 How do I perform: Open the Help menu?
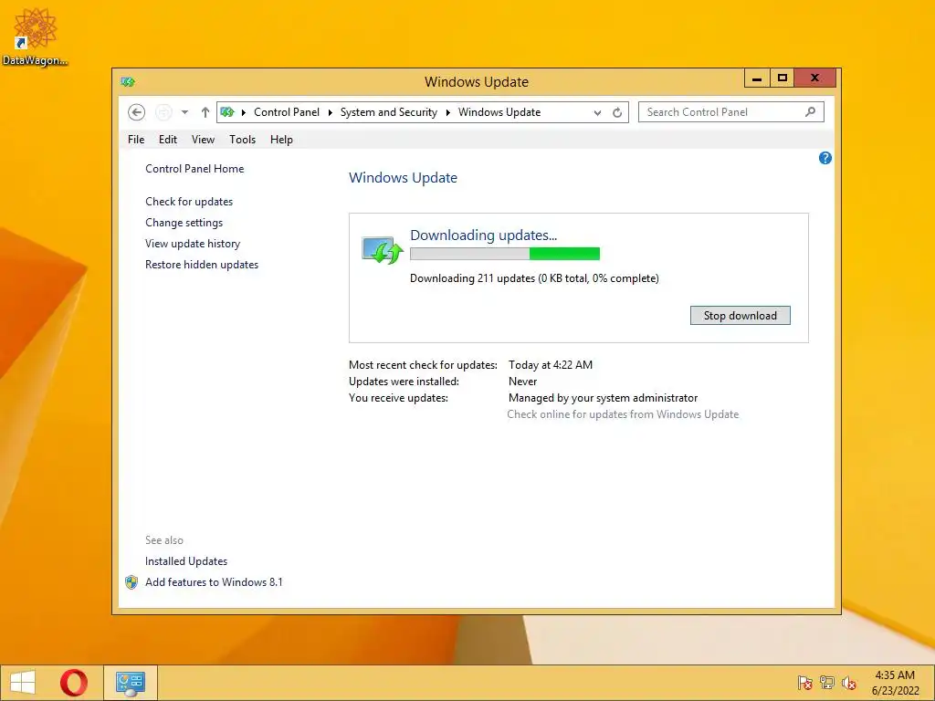281,140
